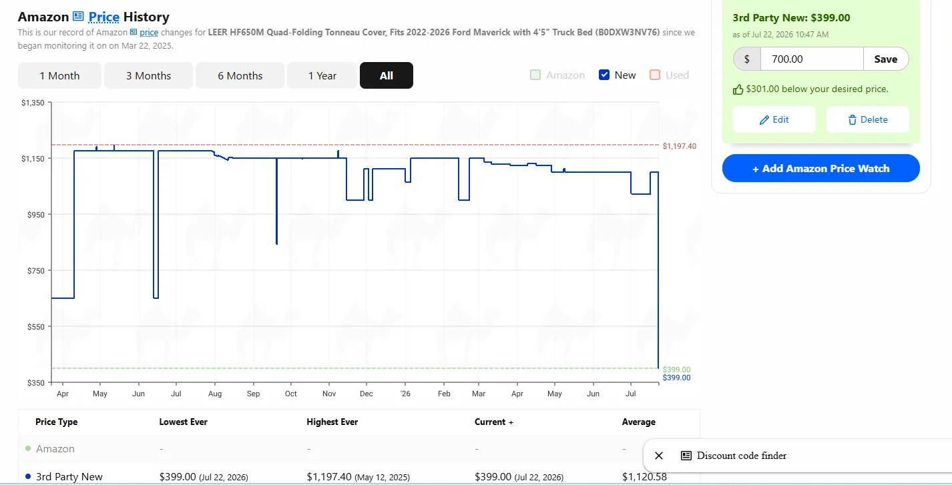Click the icon next to Amazon in the heading
This screenshot has height=485, width=952.
coord(78,17)
